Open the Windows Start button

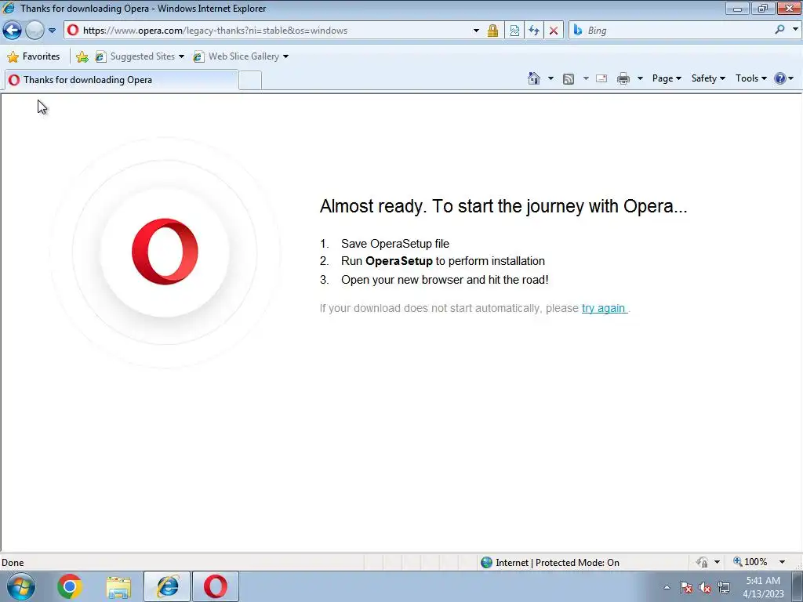click(21, 586)
